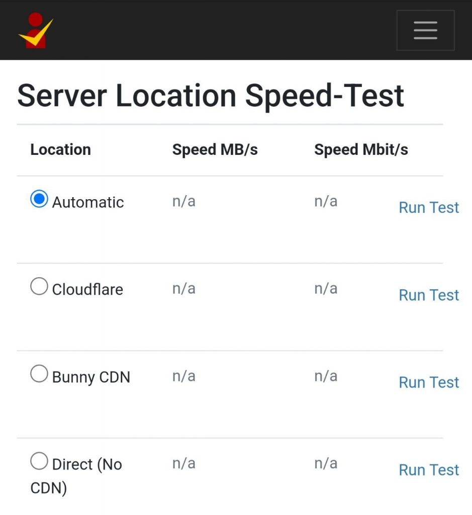The height and width of the screenshot is (515, 472).
Task: Open the hamburger navigation menu
Action: [x=425, y=30]
